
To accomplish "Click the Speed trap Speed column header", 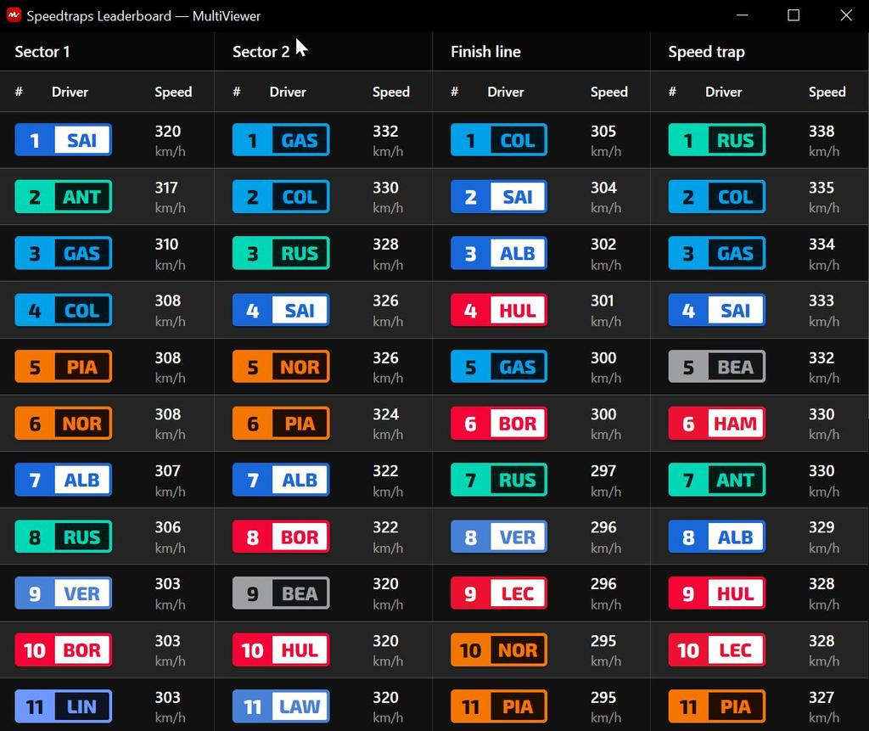I will tap(827, 92).
